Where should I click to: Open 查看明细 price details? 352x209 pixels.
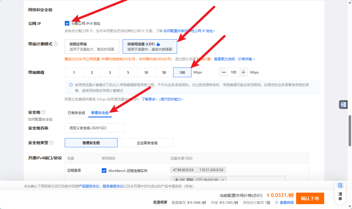[287, 203]
